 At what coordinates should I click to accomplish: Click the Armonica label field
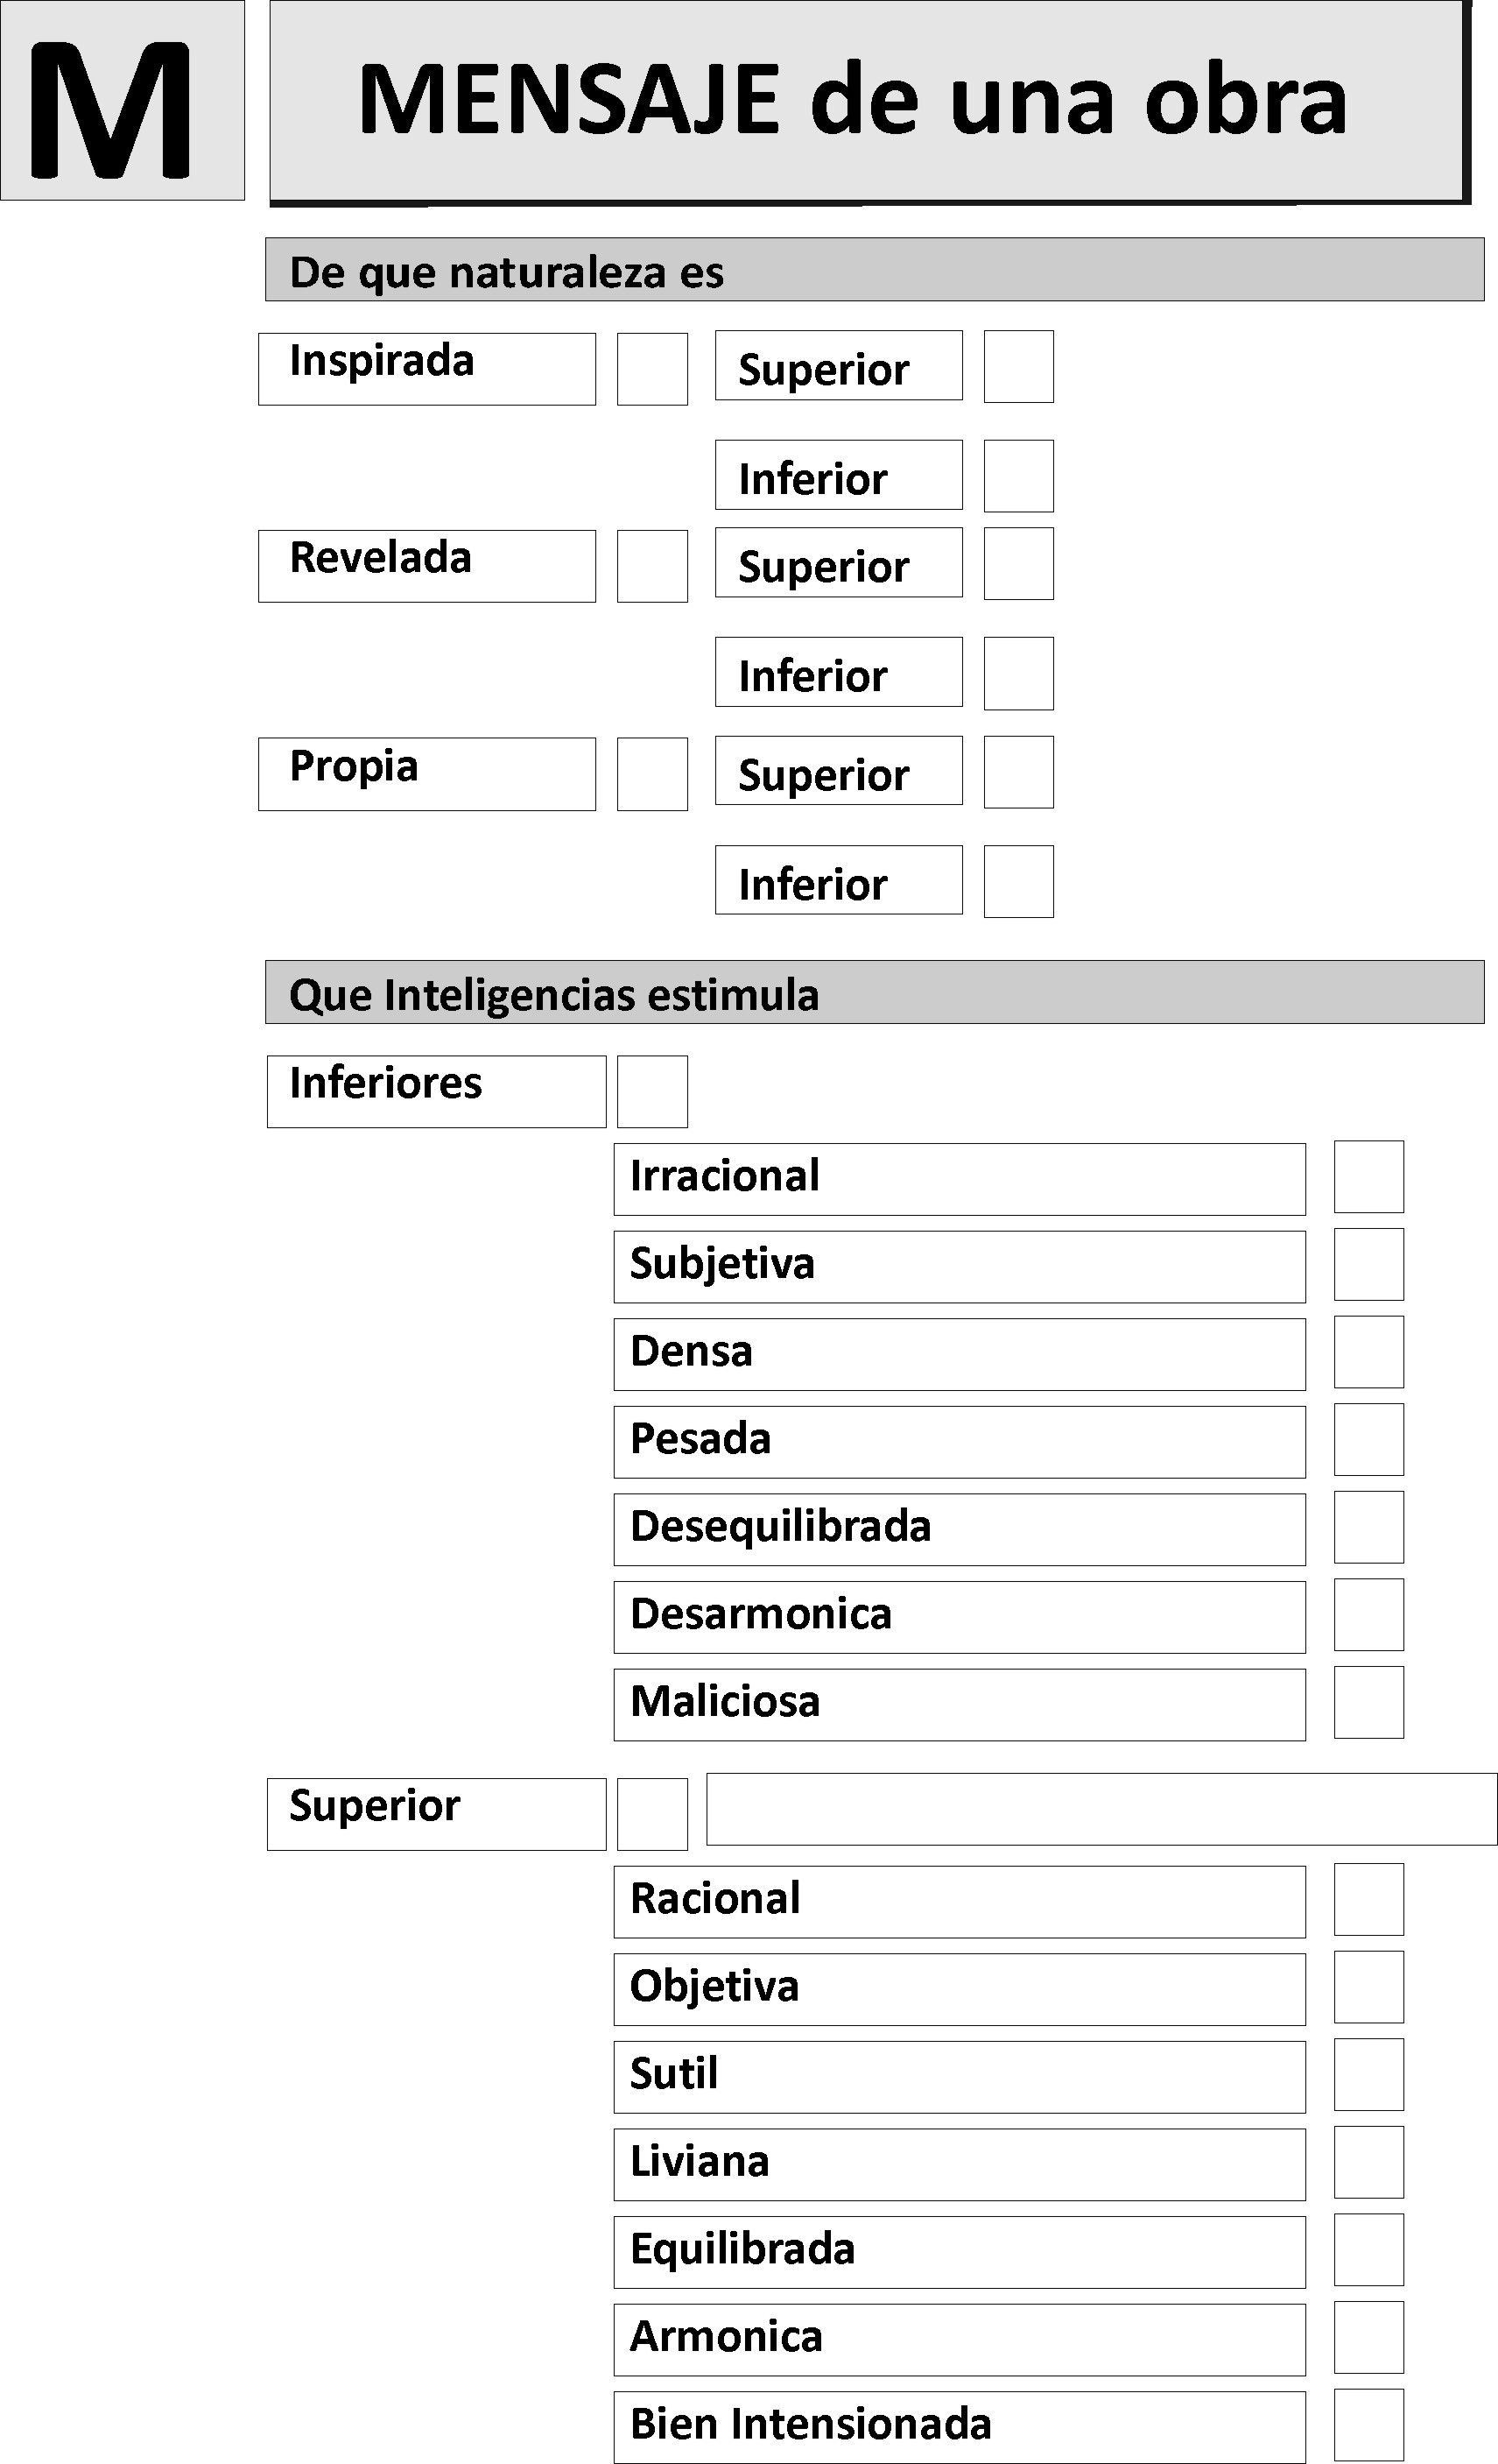[960, 2339]
